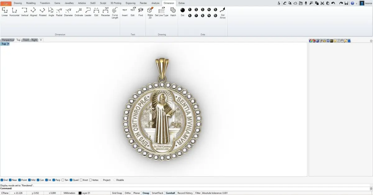Click the Layer 01 color swatch
The height and width of the screenshot is (195, 373).
(80, 193)
